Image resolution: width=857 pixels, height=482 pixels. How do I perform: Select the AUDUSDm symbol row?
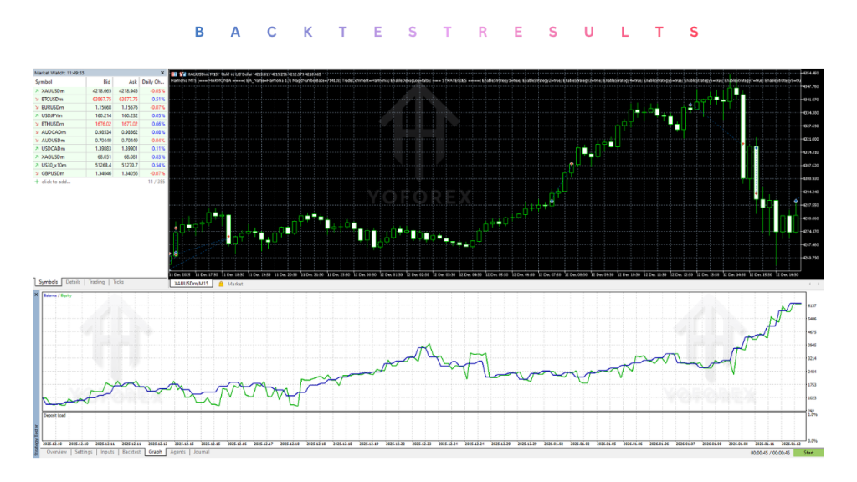pyautogui.click(x=100, y=141)
